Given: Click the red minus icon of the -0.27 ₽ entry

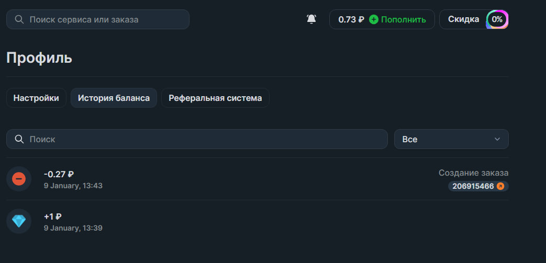Looking at the screenshot, I should click(x=19, y=179).
